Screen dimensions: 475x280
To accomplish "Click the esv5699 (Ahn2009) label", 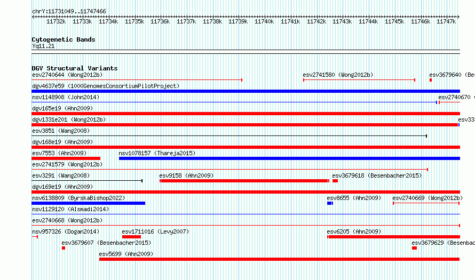I will pos(126,254).
